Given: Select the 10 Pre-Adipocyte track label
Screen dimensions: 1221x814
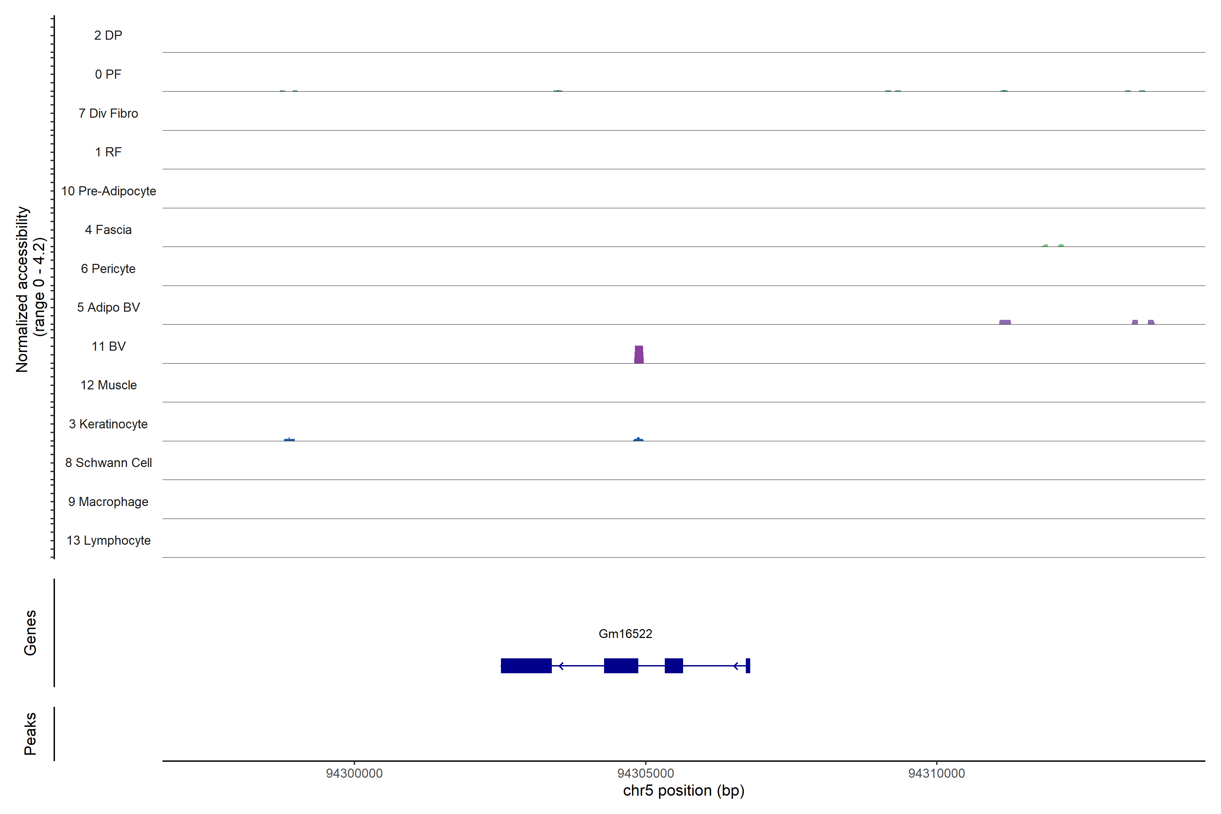Looking at the screenshot, I should [x=109, y=191].
